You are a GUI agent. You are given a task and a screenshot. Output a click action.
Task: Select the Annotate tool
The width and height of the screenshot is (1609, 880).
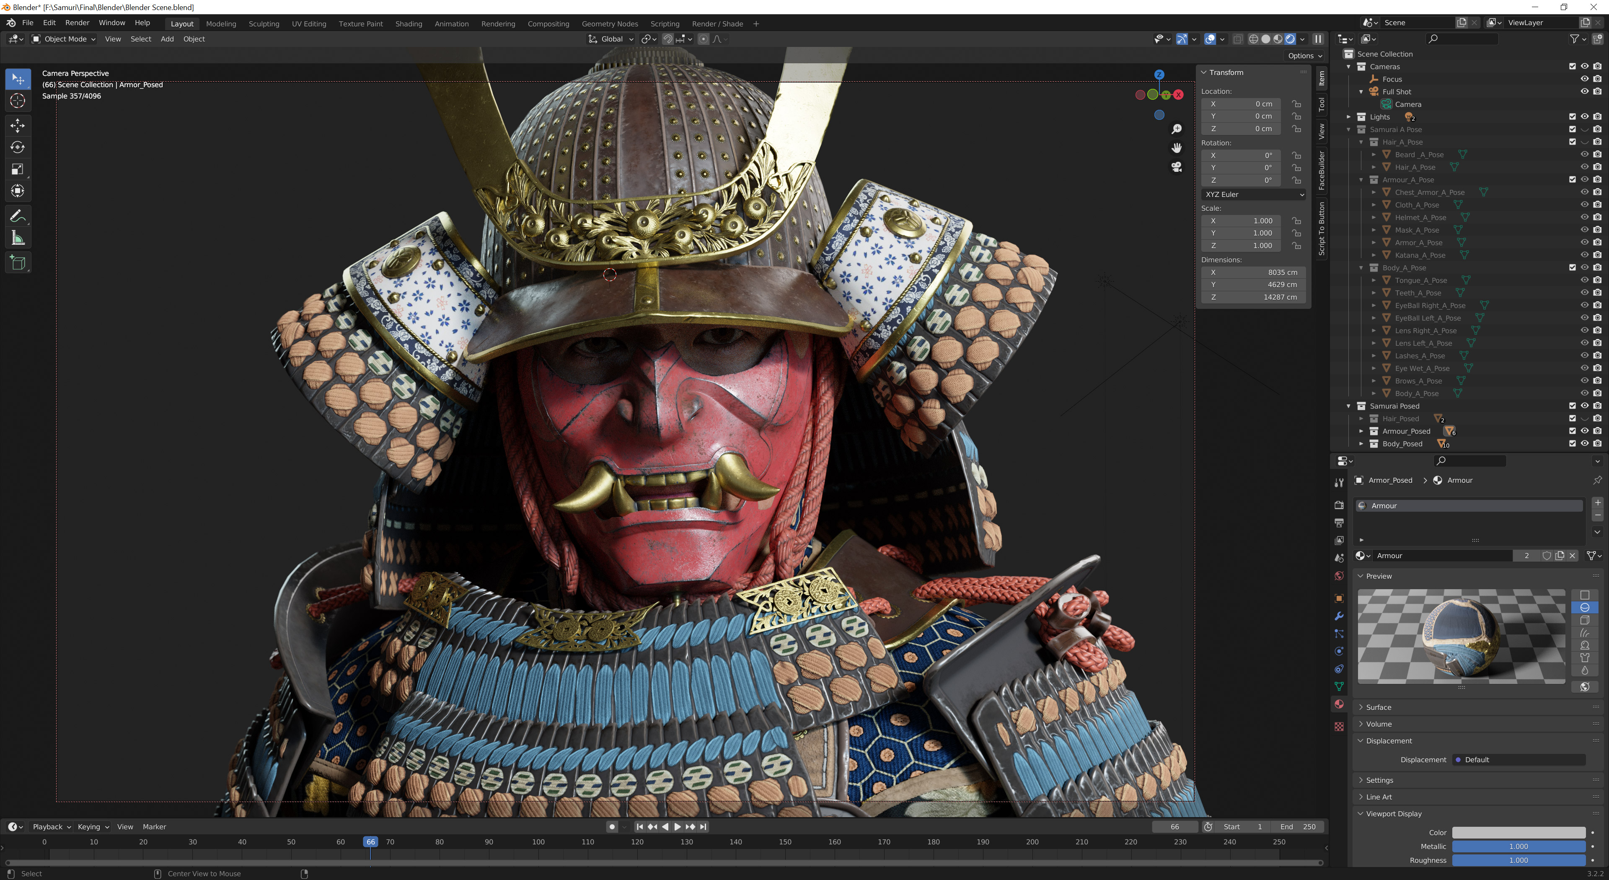18,215
